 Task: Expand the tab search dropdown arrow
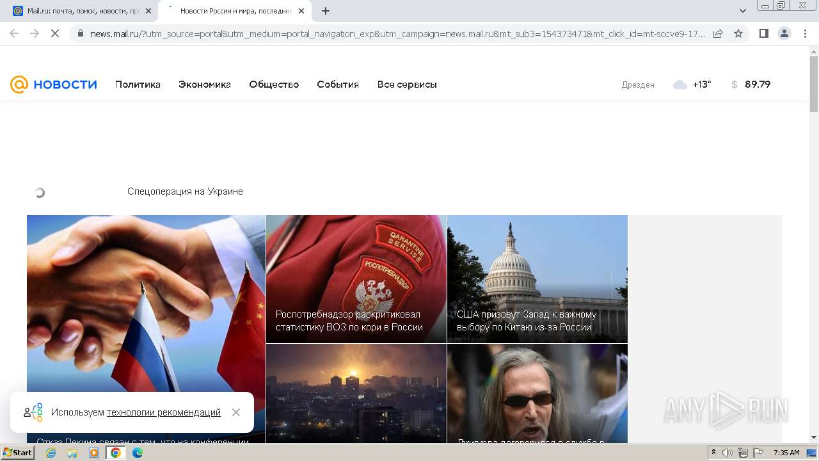coord(743,11)
